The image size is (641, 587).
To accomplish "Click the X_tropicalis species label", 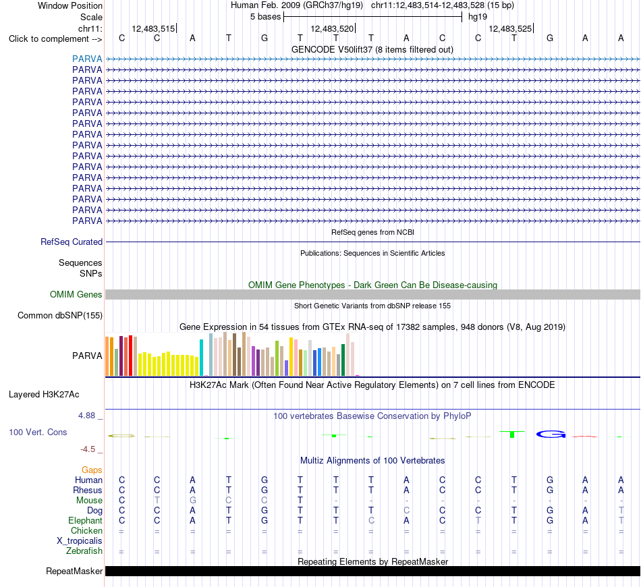I will click(x=80, y=541).
